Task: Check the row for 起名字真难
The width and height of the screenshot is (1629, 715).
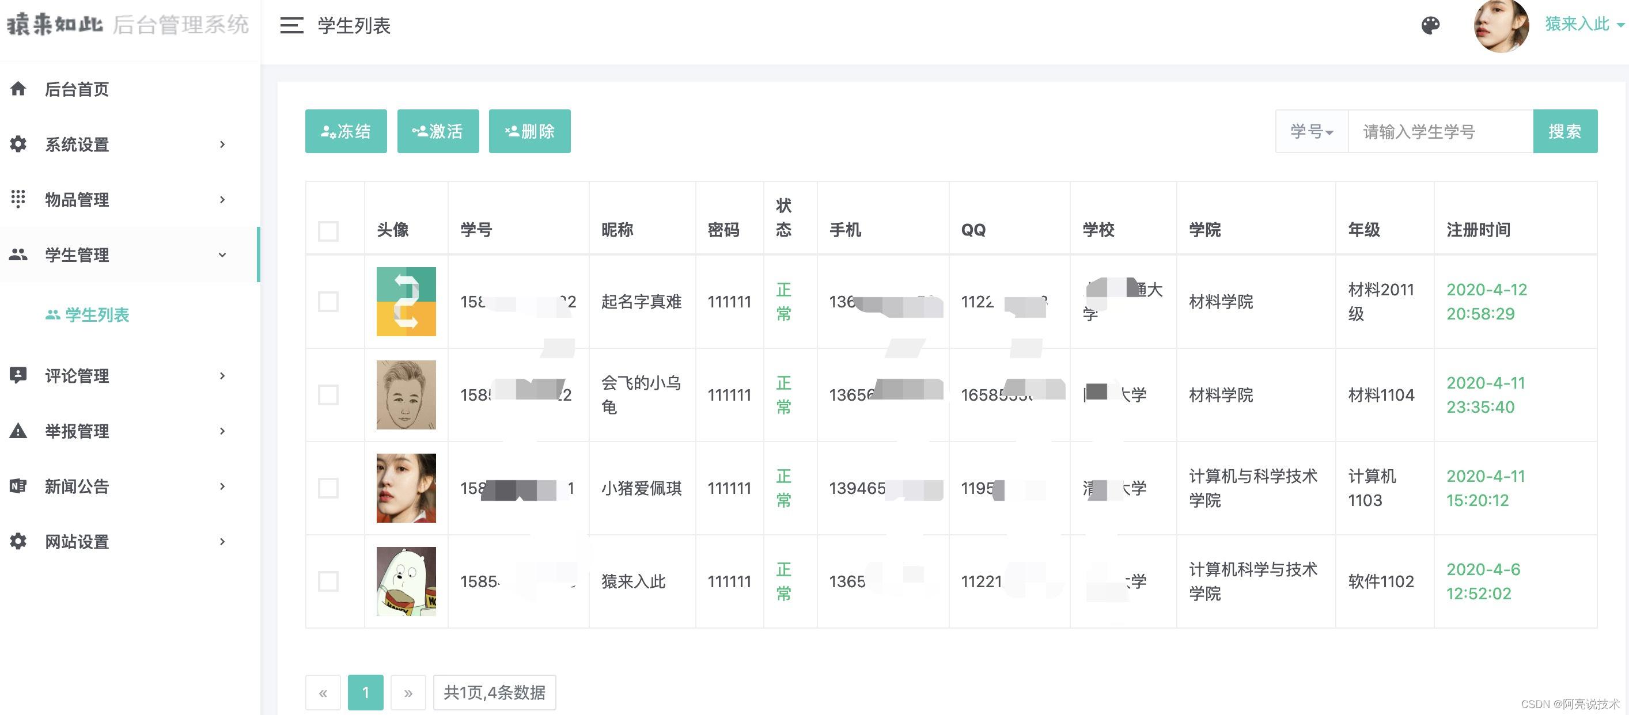Action: 328,302
